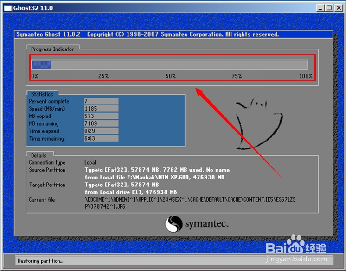The height and width of the screenshot is (271, 346).
Task: Click the 'Symantec Ghost 11.0.2' copyright header
Action: click(147, 34)
